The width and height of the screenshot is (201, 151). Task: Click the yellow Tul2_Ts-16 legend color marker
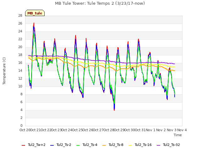130,145
